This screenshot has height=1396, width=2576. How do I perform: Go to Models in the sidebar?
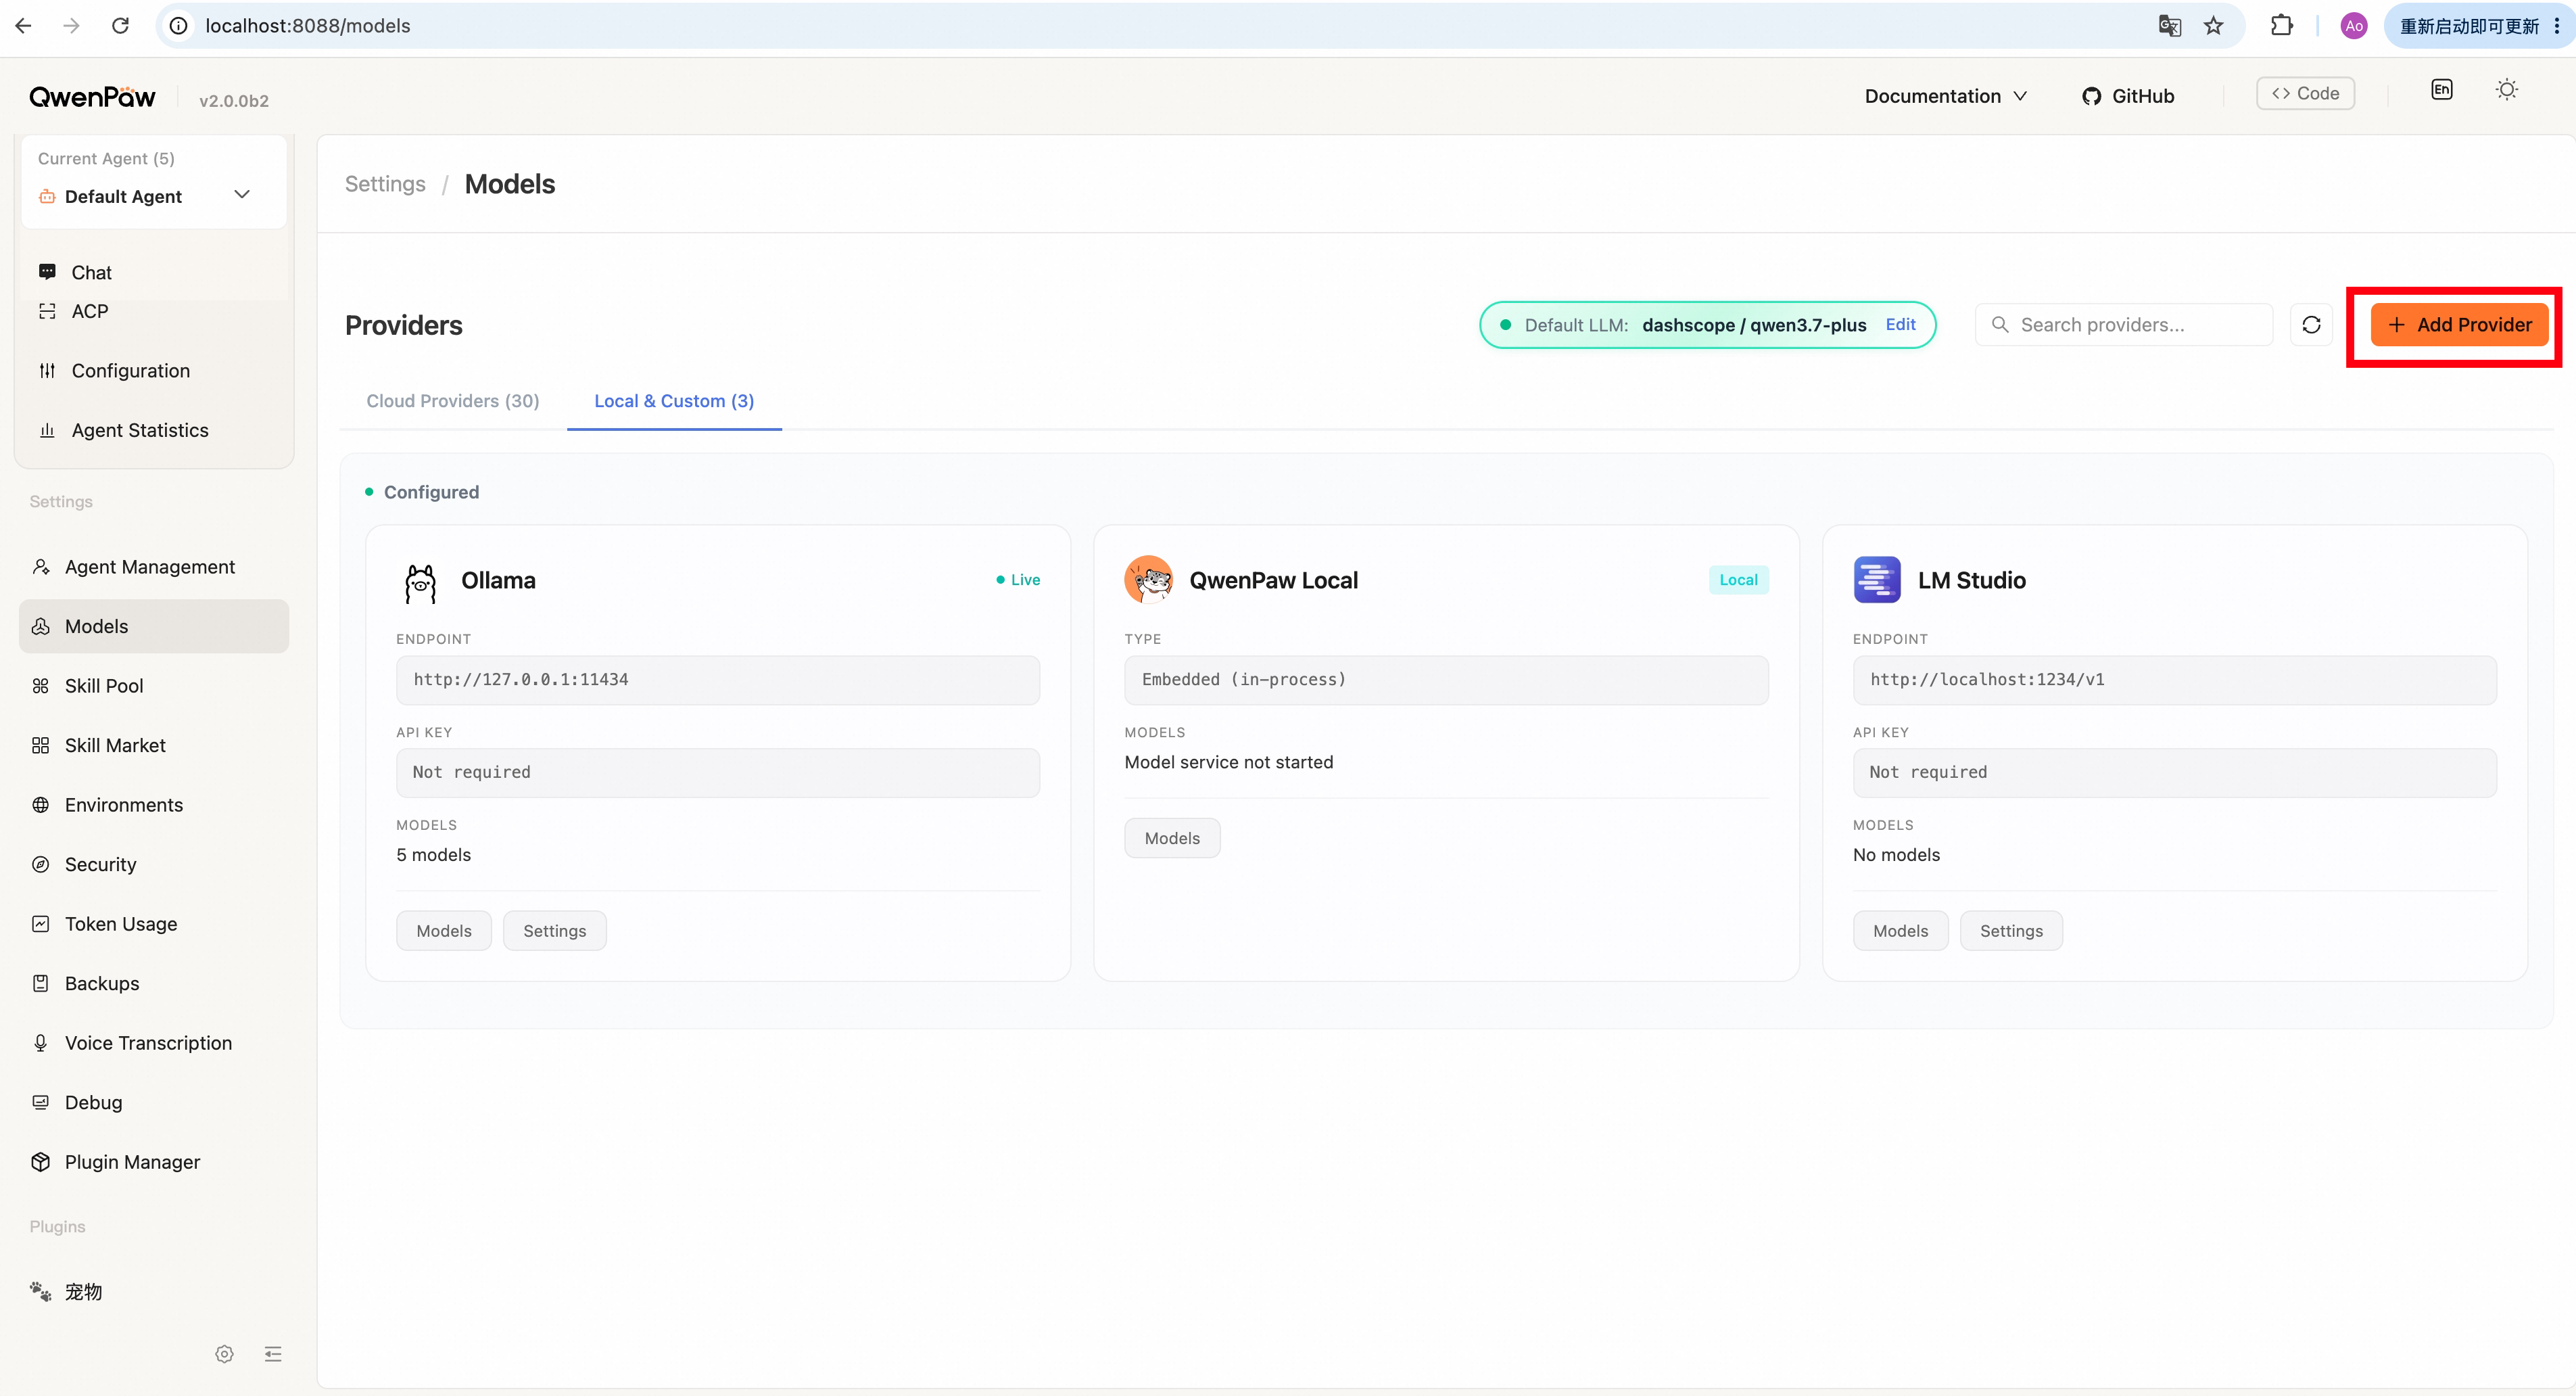154,626
